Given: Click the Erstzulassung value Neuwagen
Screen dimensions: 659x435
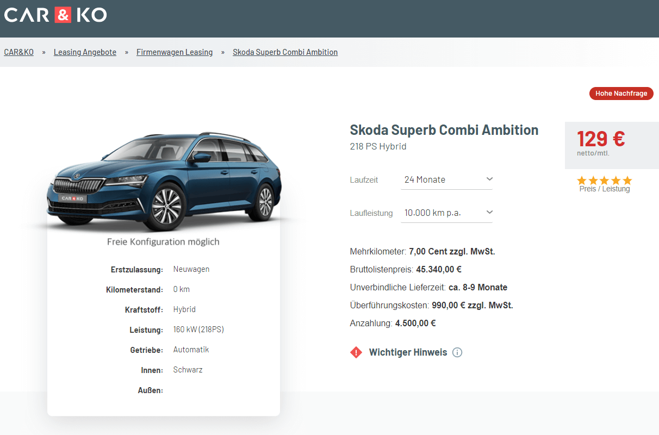Looking at the screenshot, I should click(191, 269).
